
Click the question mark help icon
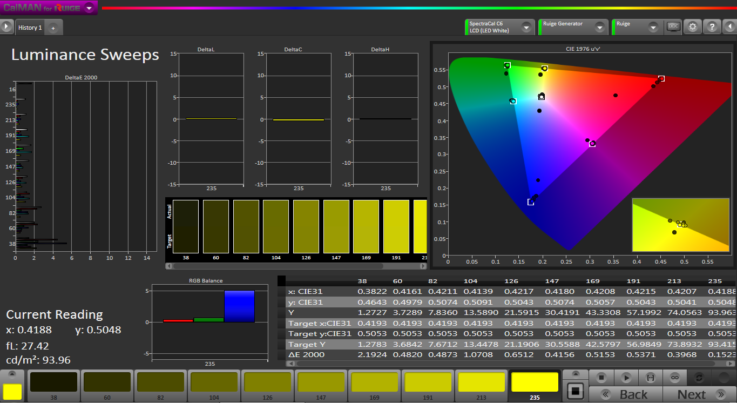click(x=712, y=27)
